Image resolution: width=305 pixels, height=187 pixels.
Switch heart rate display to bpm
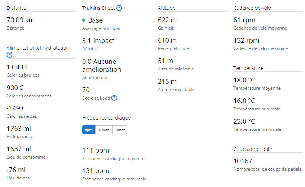(89, 130)
